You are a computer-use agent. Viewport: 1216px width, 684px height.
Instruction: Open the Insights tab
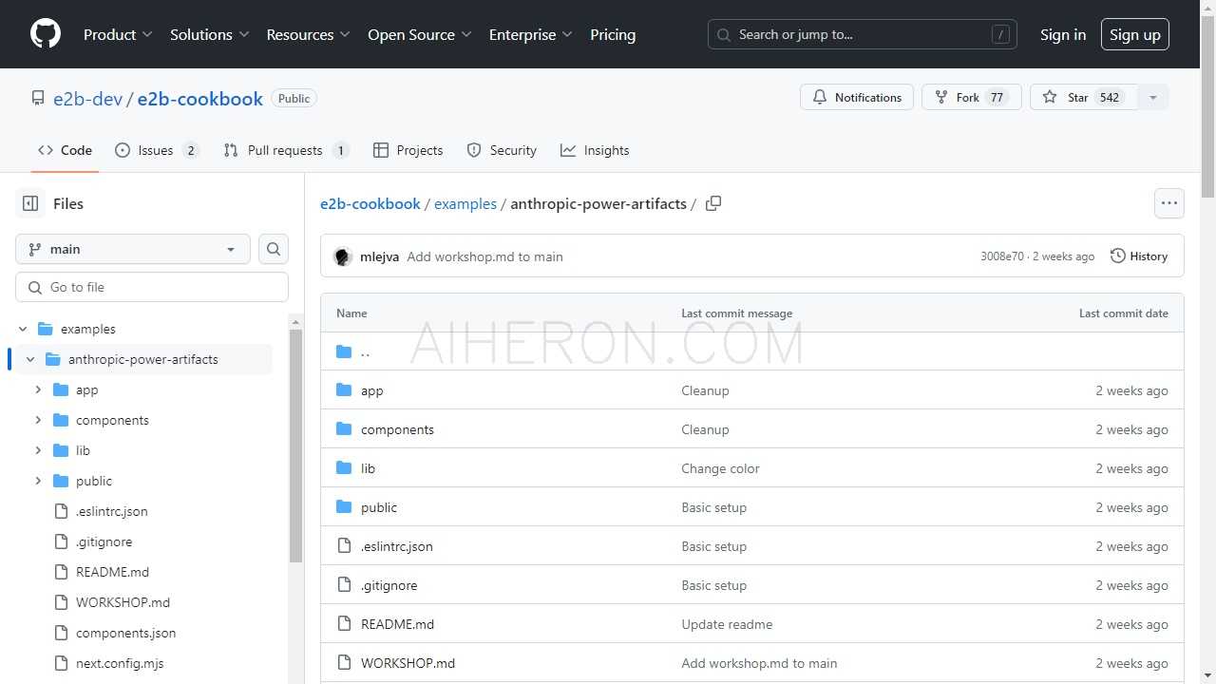pyautogui.click(x=595, y=150)
